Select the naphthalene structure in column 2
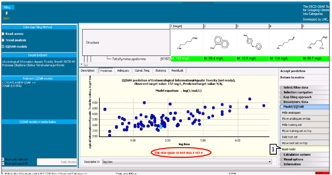The image size is (332, 175). click(220, 43)
